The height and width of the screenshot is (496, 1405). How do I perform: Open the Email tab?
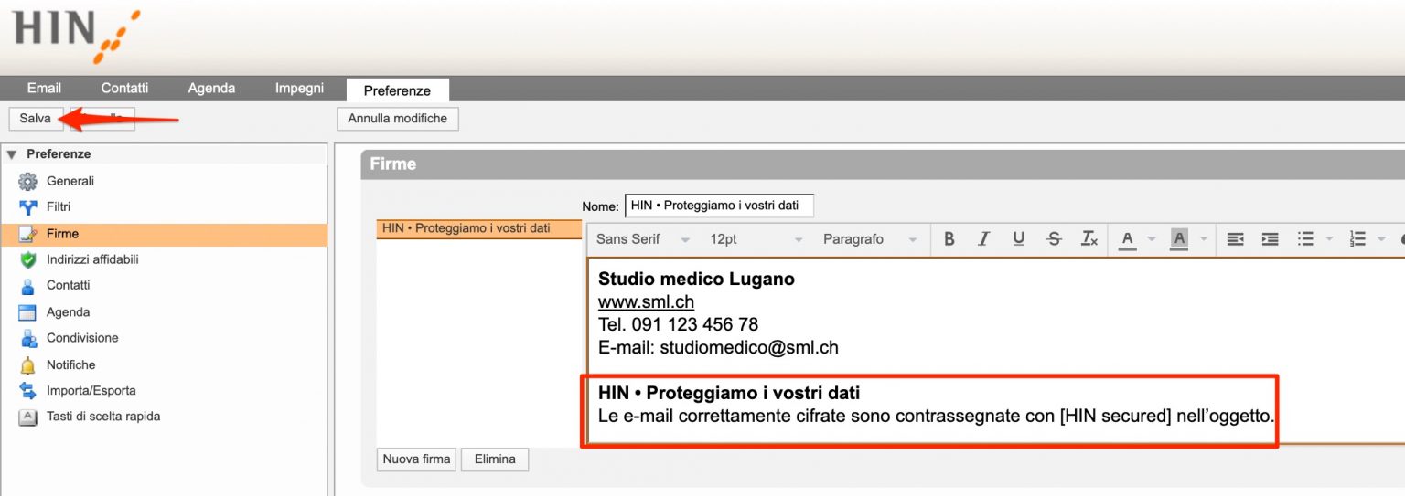point(44,89)
